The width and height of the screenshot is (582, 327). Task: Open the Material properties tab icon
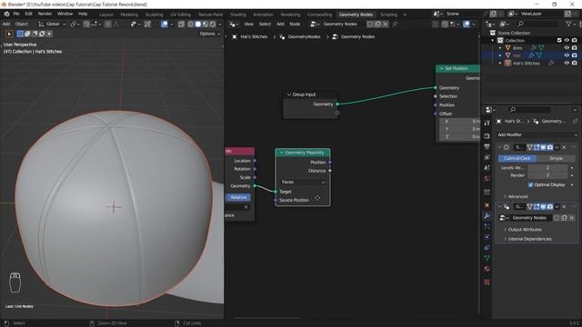click(x=487, y=269)
